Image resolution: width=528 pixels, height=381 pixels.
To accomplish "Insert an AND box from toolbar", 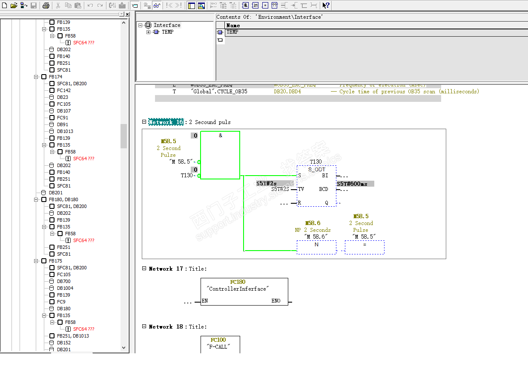I will [245, 6].
